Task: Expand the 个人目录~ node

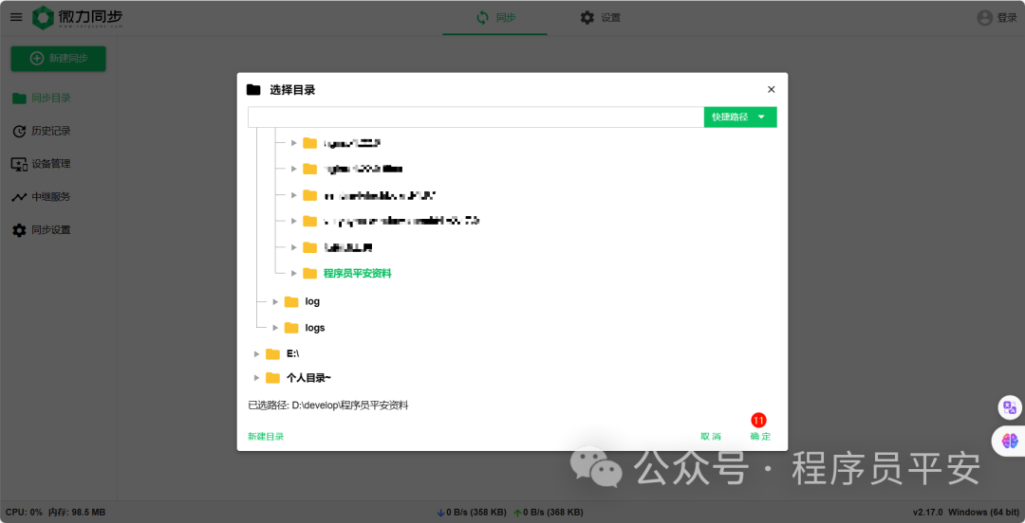Action: point(257,378)
